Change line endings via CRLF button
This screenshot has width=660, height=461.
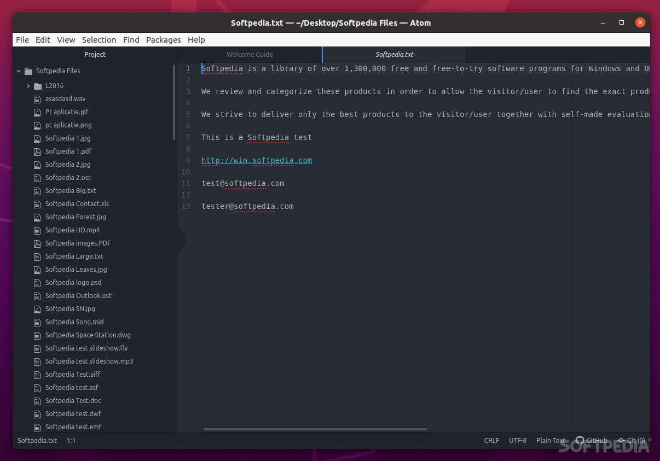(491, 440)
